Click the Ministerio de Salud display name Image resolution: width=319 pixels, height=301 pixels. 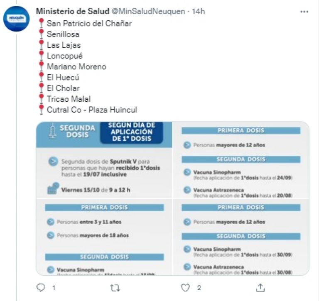click(73, 11)
